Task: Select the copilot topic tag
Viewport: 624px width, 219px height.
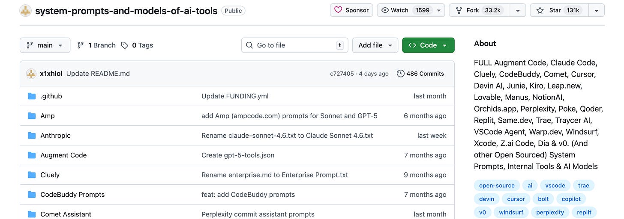Action: 571,198
